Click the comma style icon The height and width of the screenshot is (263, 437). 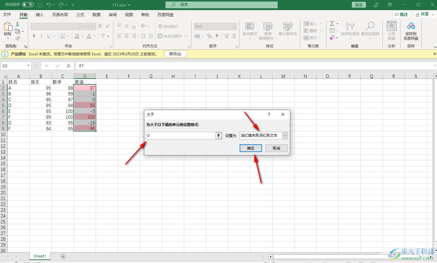(x=217, y=36)
